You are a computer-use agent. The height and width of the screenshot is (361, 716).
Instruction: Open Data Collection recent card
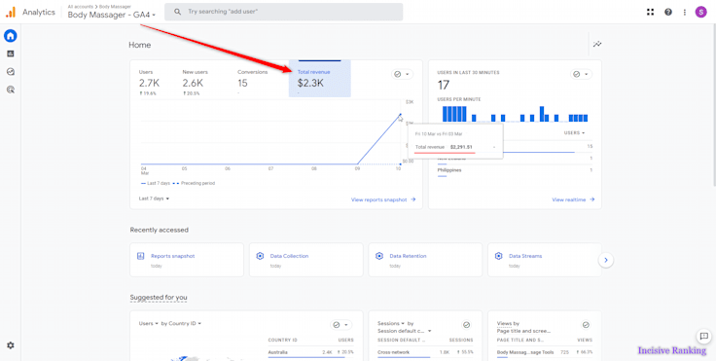[305, 260]
